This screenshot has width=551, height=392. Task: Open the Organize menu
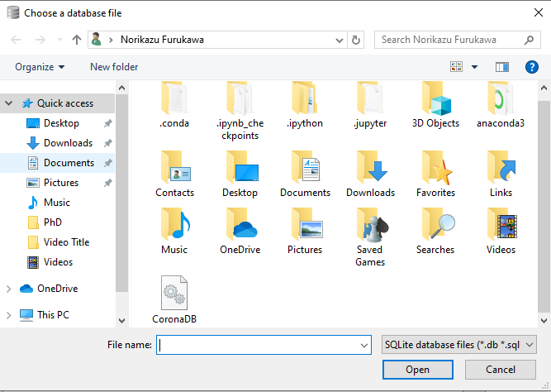[40, 67]
